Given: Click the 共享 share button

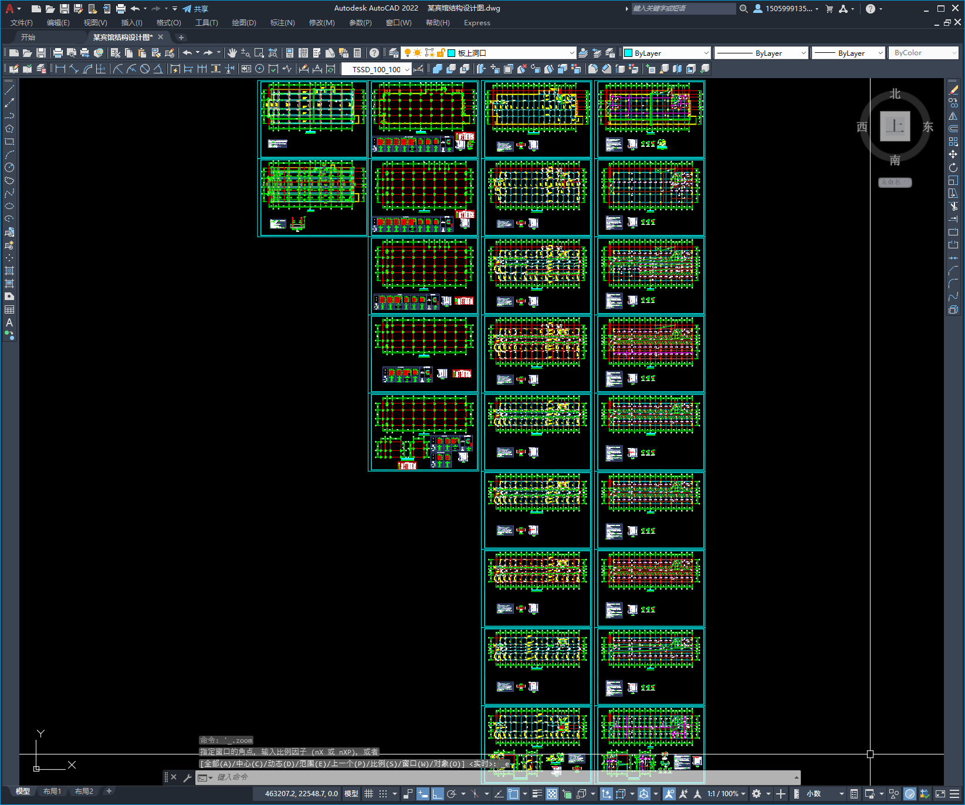Looking at the screenshot, I should coord(195,9).
